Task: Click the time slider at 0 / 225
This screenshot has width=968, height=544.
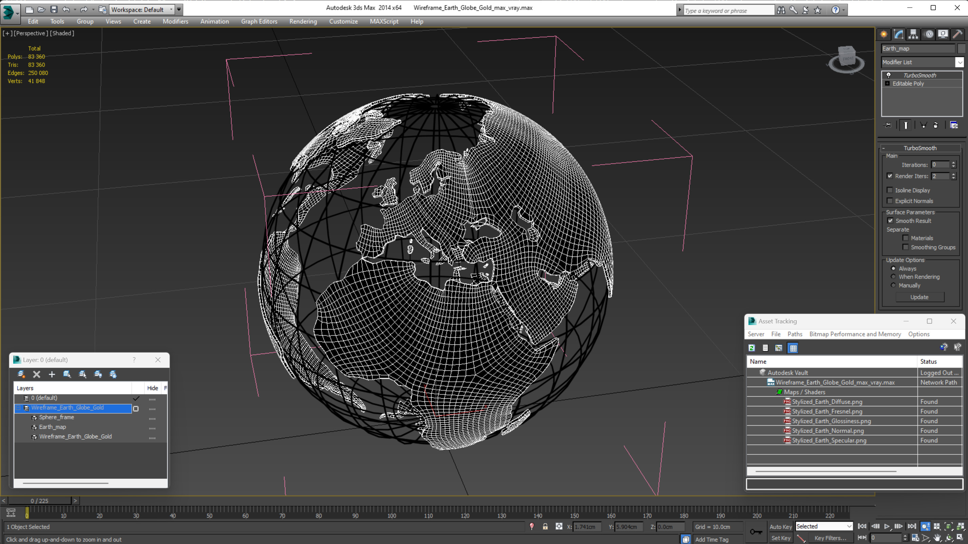Action: point(39,501)
